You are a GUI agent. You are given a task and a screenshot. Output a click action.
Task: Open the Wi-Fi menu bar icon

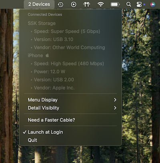point(101,4)
